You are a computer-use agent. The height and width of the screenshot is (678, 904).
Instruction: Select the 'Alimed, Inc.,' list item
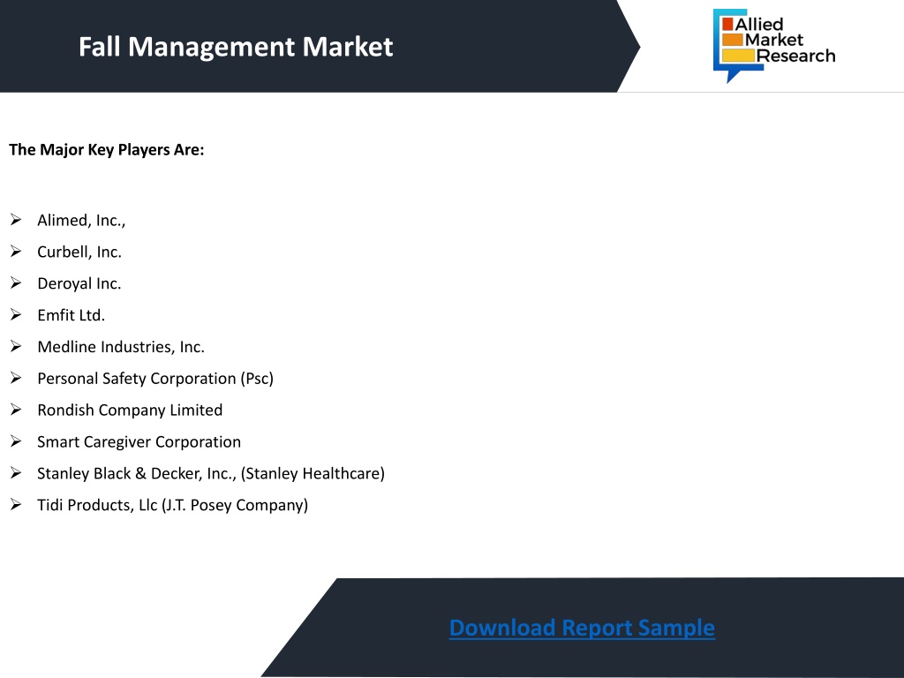81,220
